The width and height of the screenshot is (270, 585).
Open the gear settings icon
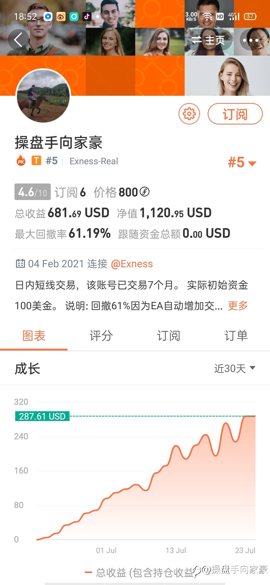coord(189,114)
